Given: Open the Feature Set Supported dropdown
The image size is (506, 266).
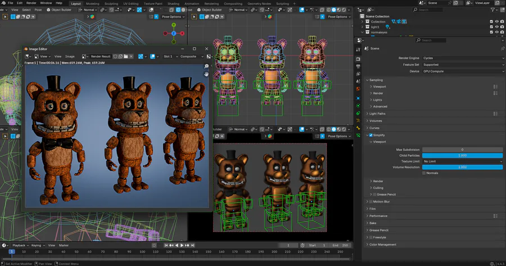Looking at the screenshot, I should 463,65.
